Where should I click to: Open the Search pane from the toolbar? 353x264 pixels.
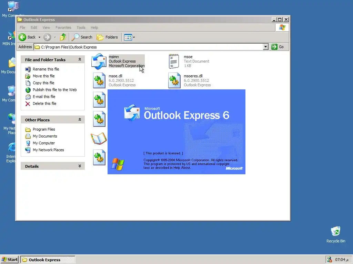82,37
